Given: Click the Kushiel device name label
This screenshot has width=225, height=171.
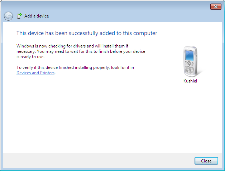Looking at the screenshot, I should (x=190, y=81).
